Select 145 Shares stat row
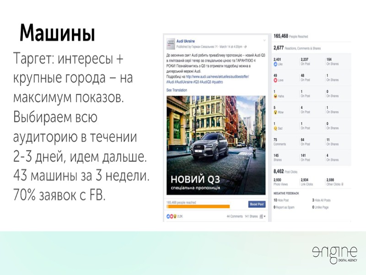The width and height of the screenshot is (366, 275). click(312, 158)
